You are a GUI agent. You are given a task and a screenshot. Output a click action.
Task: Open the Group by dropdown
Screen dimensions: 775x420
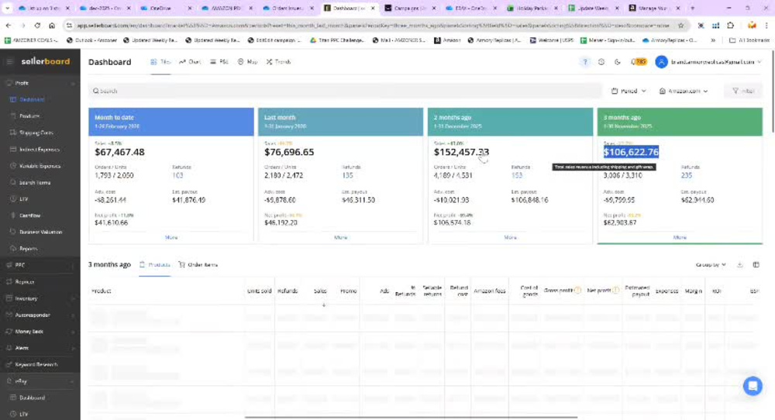(711, 265)
